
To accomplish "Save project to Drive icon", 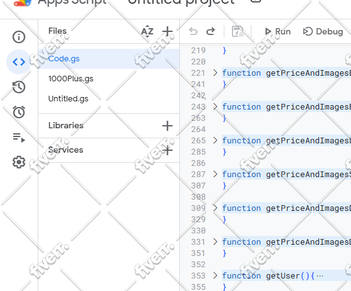I will click(238, 31).
